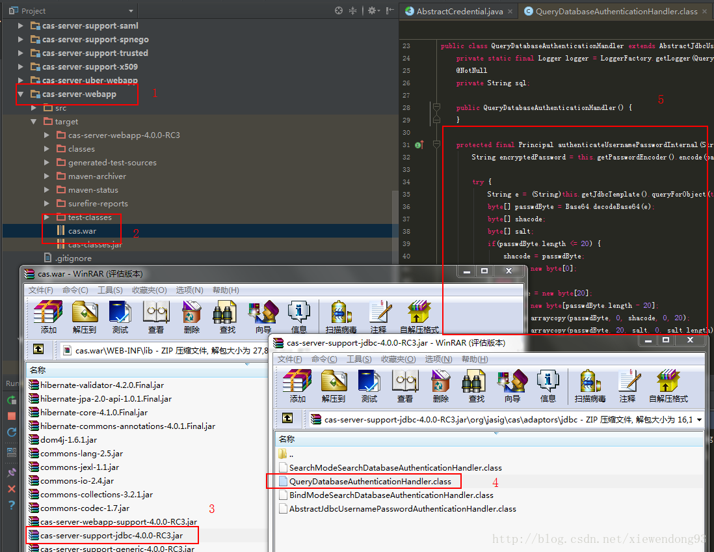The image size is (714, 552).
Task: Click Delete icon in jdbc jar WinRAR window
Action: coord(441,381)
